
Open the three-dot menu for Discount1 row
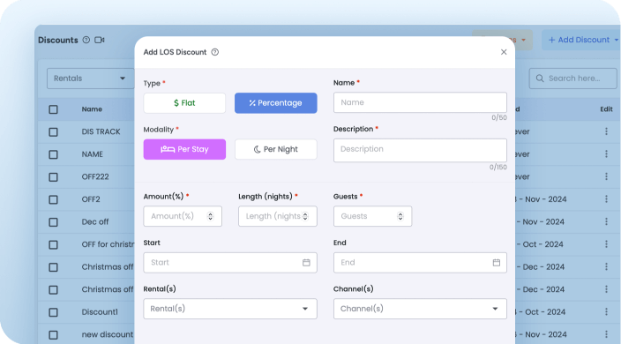tap(606, 312)
